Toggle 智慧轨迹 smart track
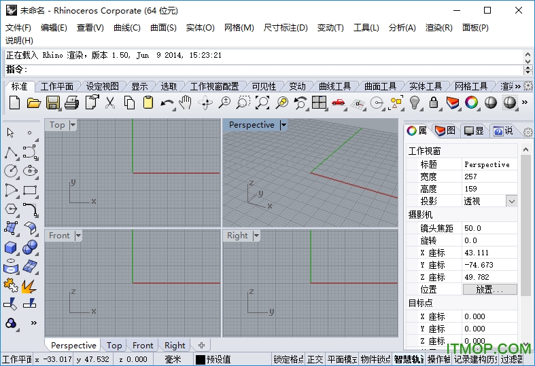Viewport: 535px width, 366px height. 409,359
